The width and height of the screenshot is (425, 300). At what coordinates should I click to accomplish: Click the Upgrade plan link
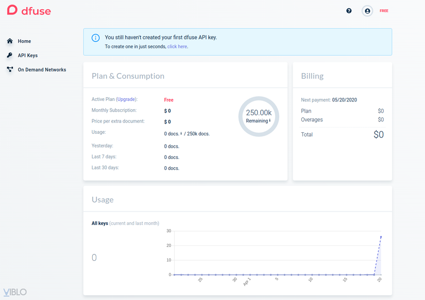127,99
